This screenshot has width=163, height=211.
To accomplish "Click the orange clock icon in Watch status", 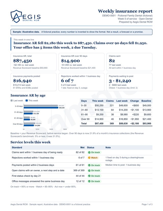I will click(89, 158).
